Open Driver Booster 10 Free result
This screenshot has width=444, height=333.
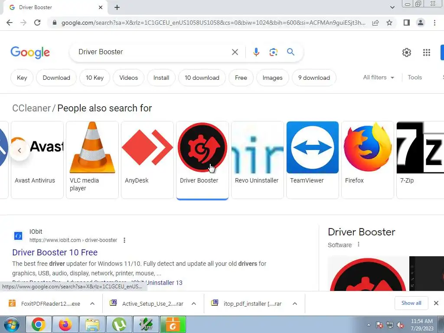[55, 252]
